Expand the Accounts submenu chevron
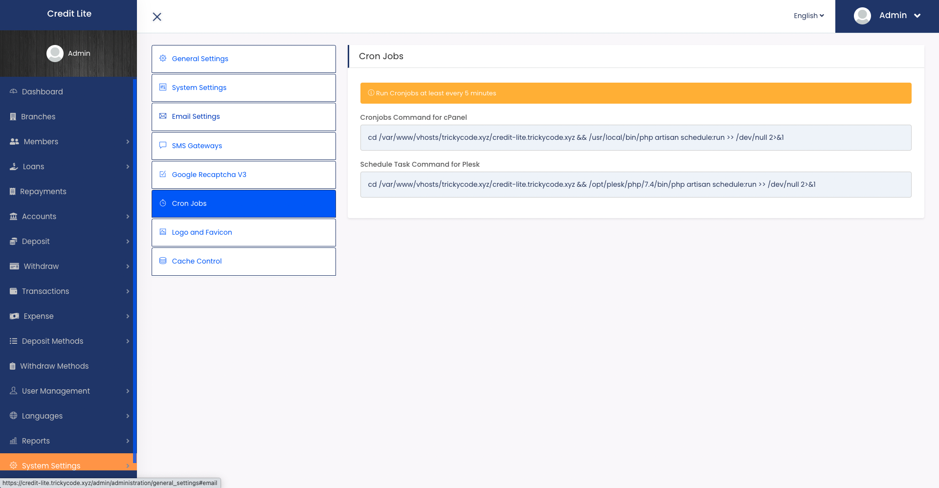This screenshot has height=488, width=939. point(128,216)
